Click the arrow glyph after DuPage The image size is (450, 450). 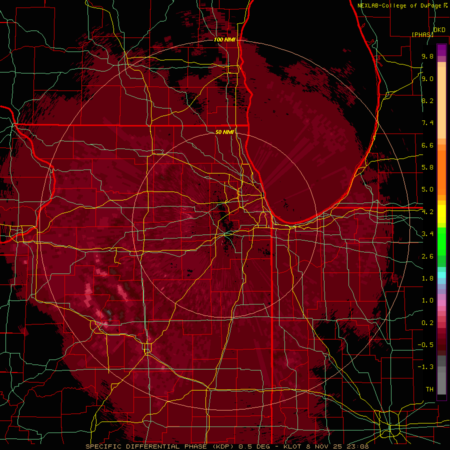(x=445, y=5)
